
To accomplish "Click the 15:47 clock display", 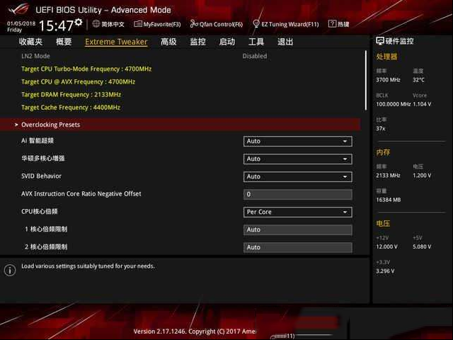I will point(56,25).
